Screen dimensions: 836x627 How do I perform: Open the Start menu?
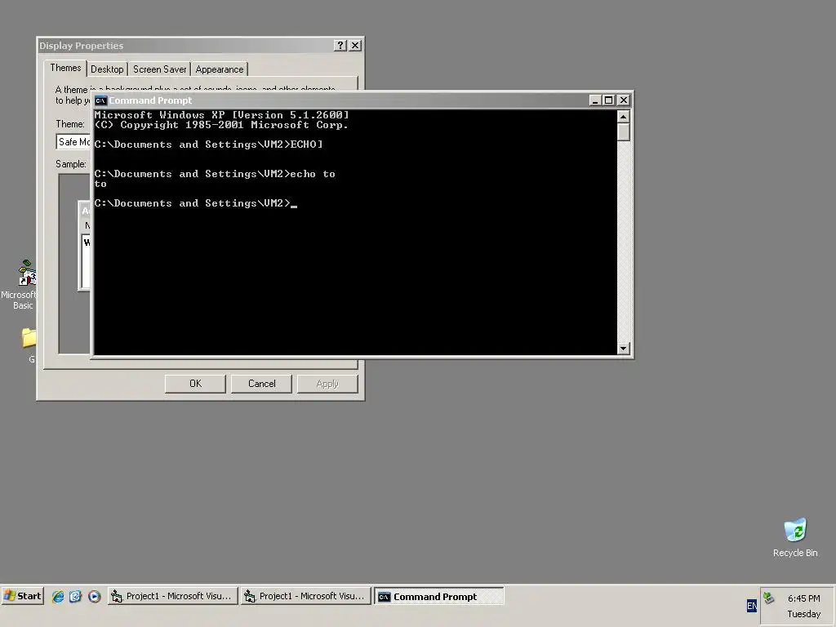(x=22, y=596)
